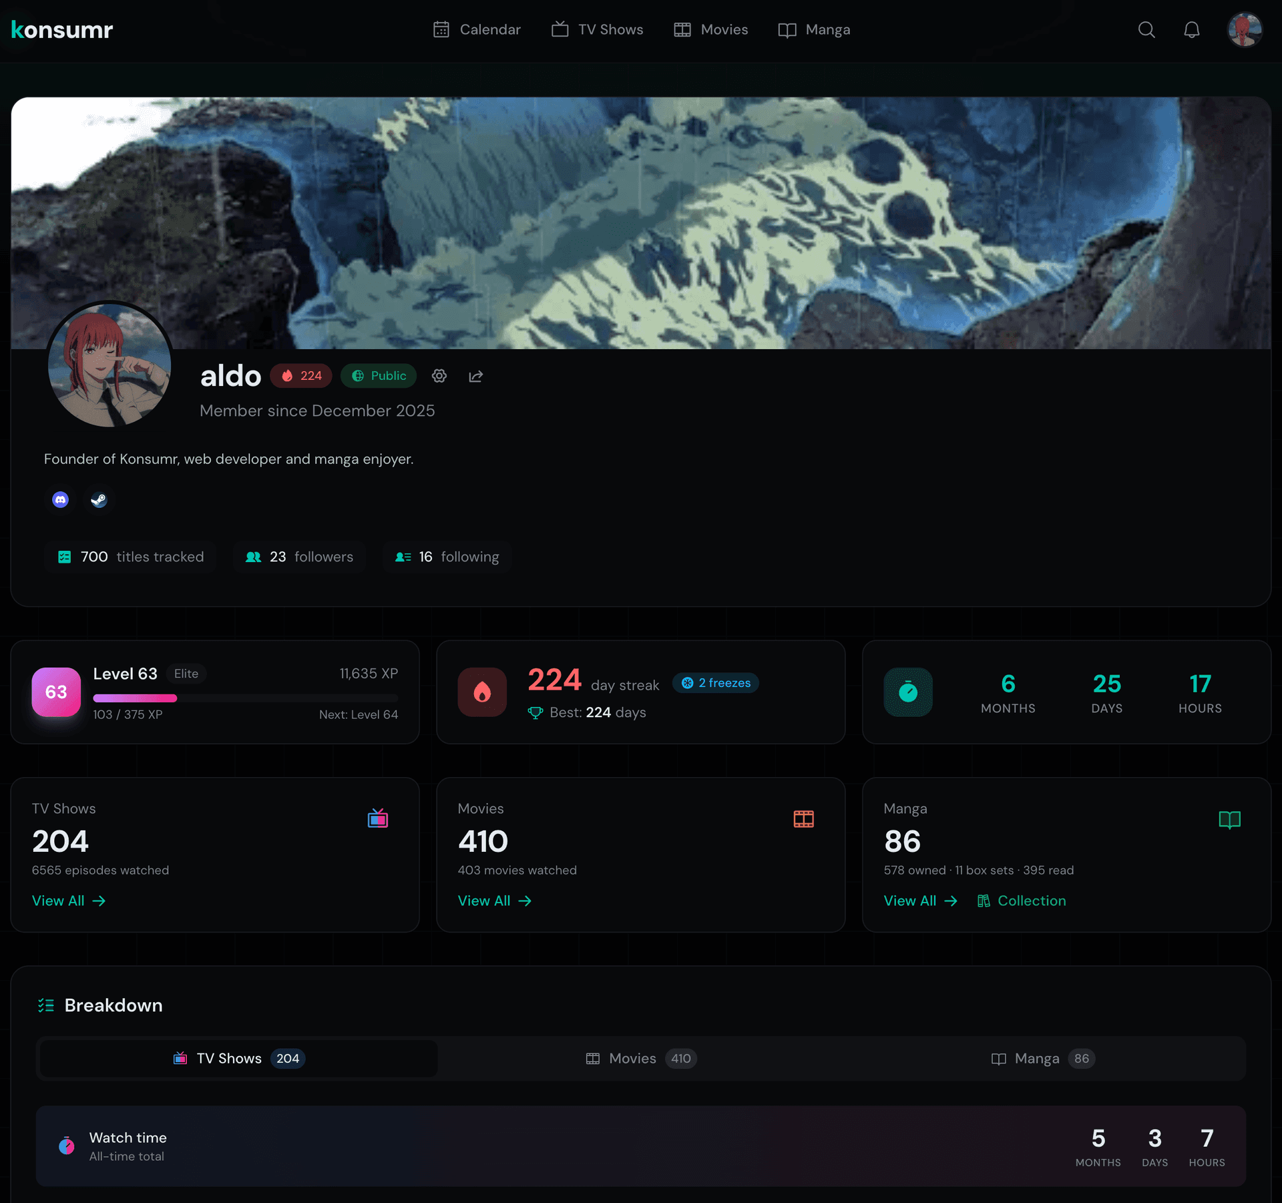Click the konsumr logo
Screen dimensions: 1282x1203
pos(62,29)
